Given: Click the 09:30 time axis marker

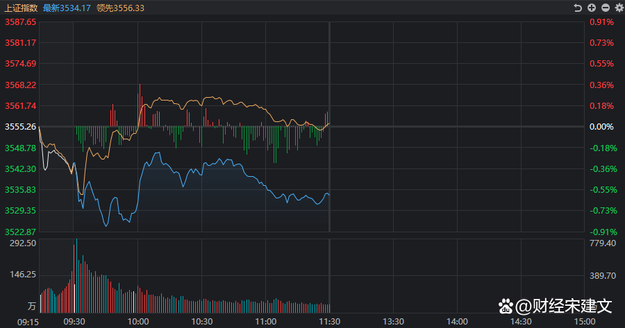Looking at the screenshot, I should tap(74, 322).
